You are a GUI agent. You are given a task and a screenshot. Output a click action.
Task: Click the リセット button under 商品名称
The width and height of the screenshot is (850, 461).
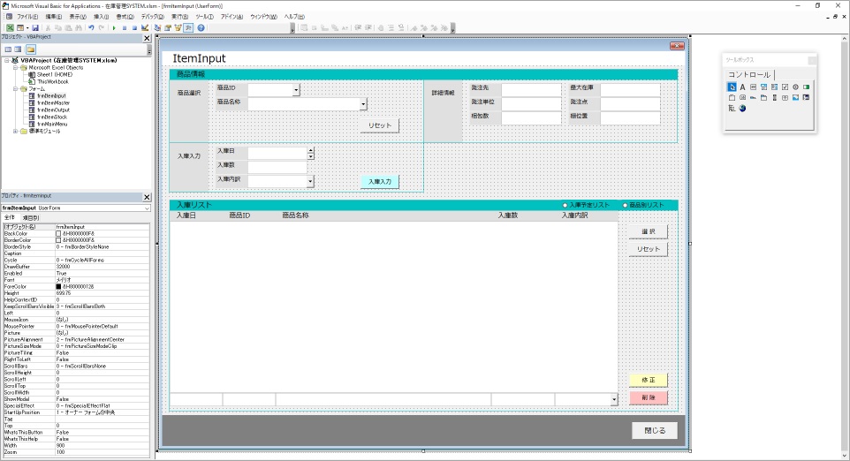(x=379, y=125)
